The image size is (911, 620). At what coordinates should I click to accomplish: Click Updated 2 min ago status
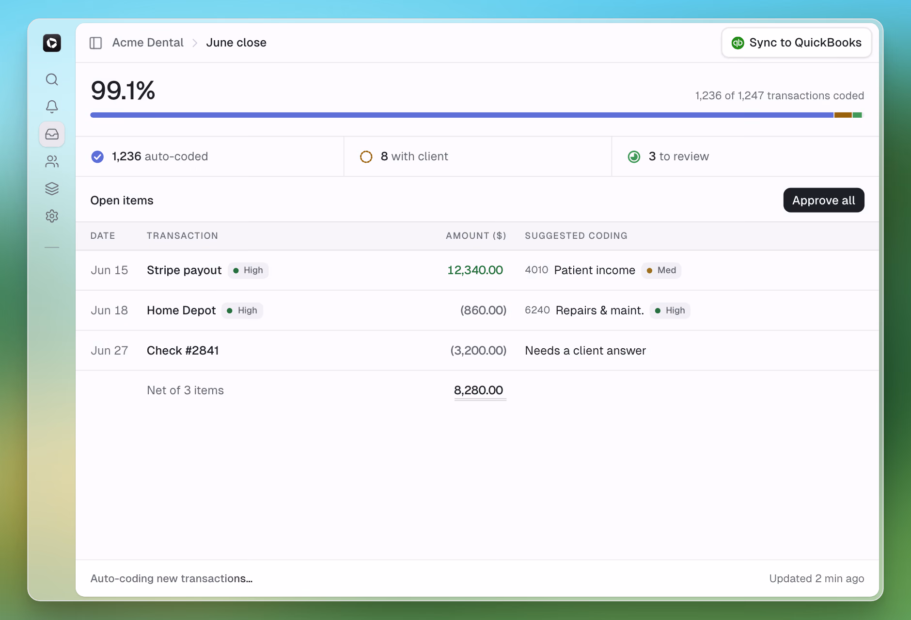click(x=817, y=579)
